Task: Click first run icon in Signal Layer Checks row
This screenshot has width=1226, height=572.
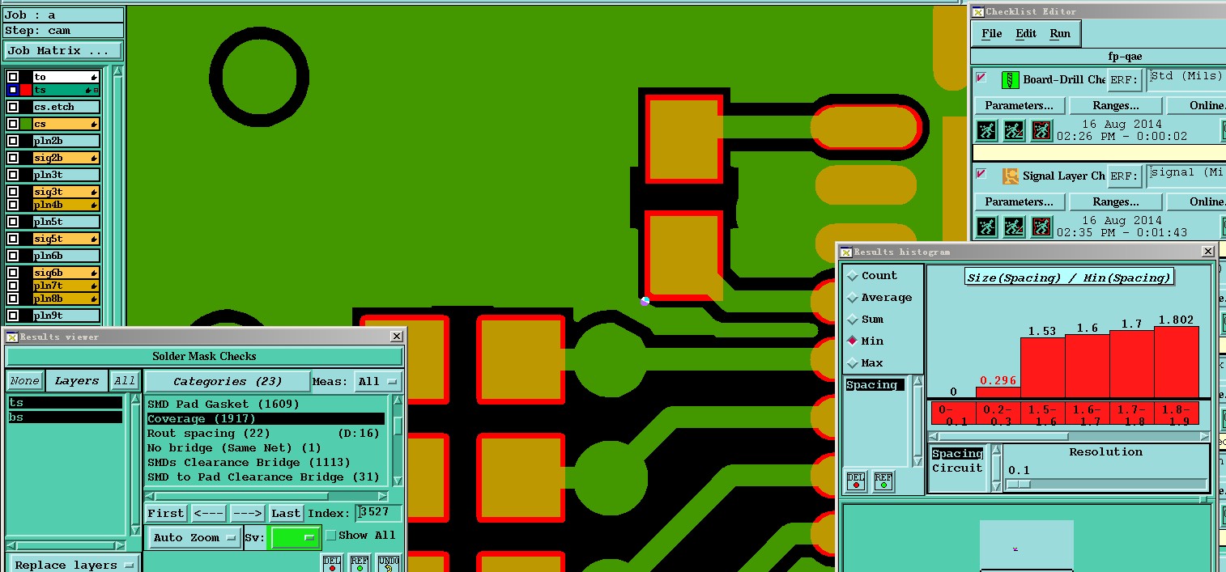Action: point(986,227)
